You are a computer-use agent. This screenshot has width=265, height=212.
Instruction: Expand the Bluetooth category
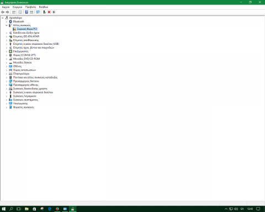pos(7,22)
